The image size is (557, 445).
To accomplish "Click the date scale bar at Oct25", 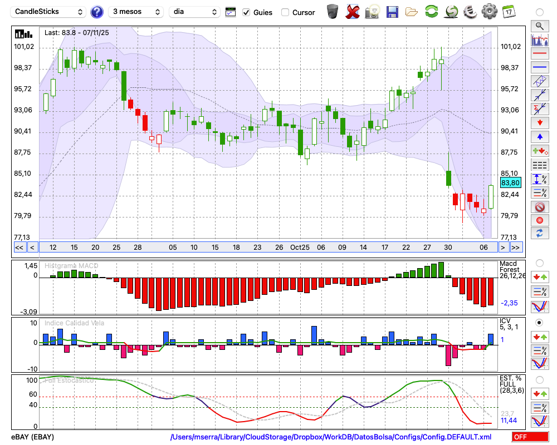I will coord(300,248).
